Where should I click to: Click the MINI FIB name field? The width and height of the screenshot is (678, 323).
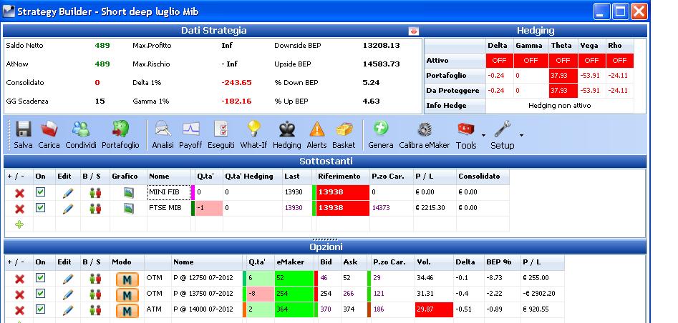coord(169,192)
